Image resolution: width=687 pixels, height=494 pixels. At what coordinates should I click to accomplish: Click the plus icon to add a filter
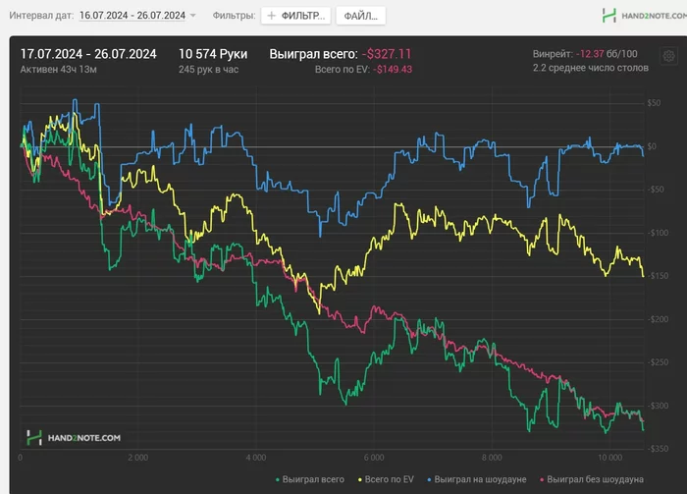tap(272, 16)
